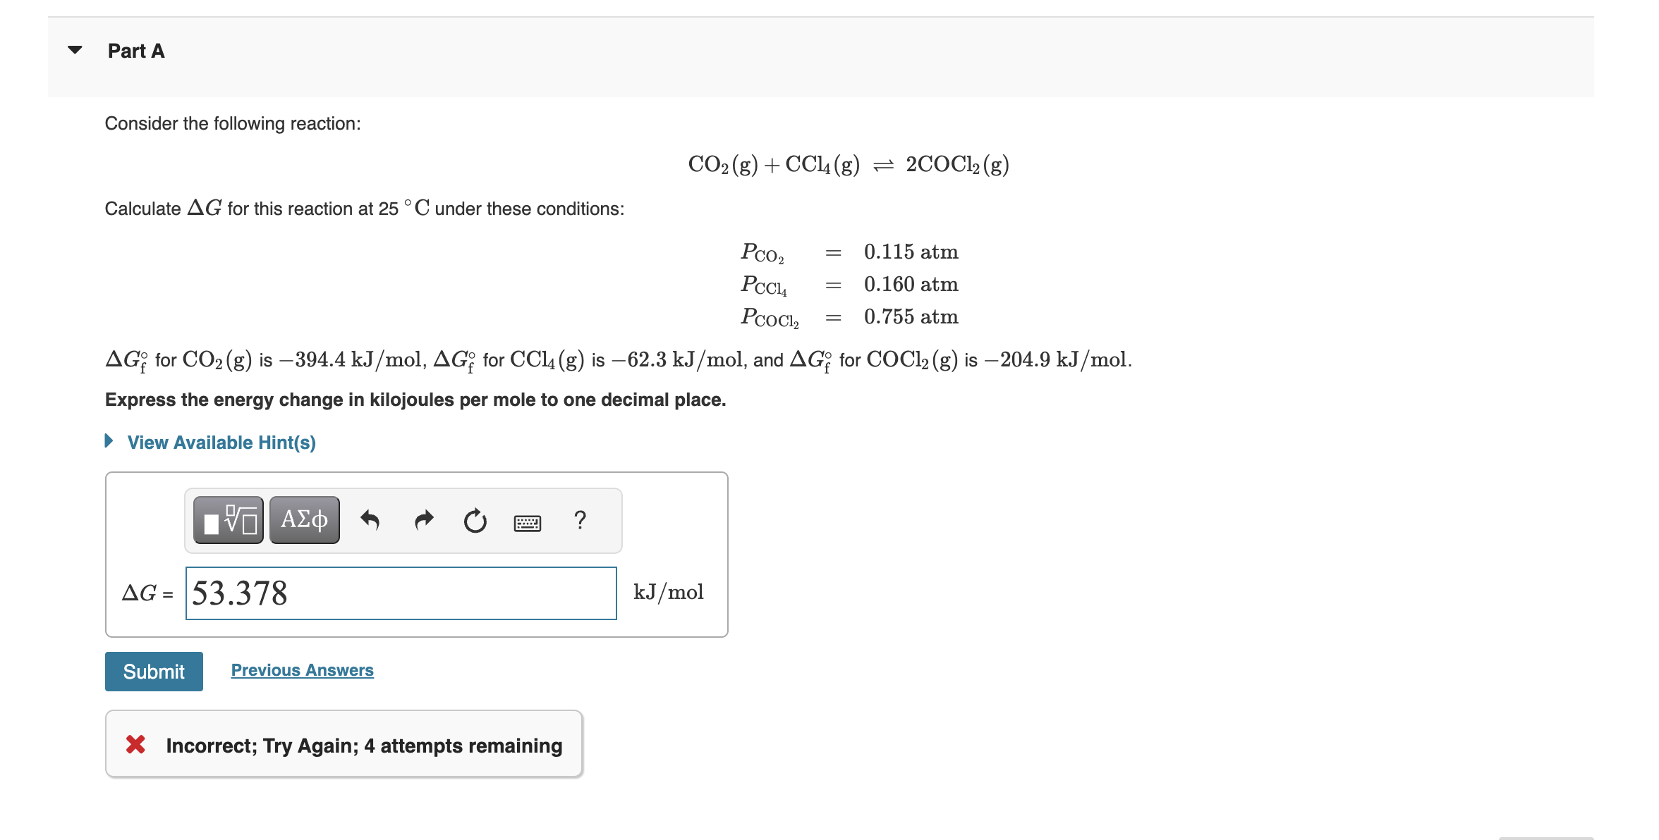Click the Part A disclosure triangle
The width and height of the screenshot is (1659, 840).
[75, 49]
